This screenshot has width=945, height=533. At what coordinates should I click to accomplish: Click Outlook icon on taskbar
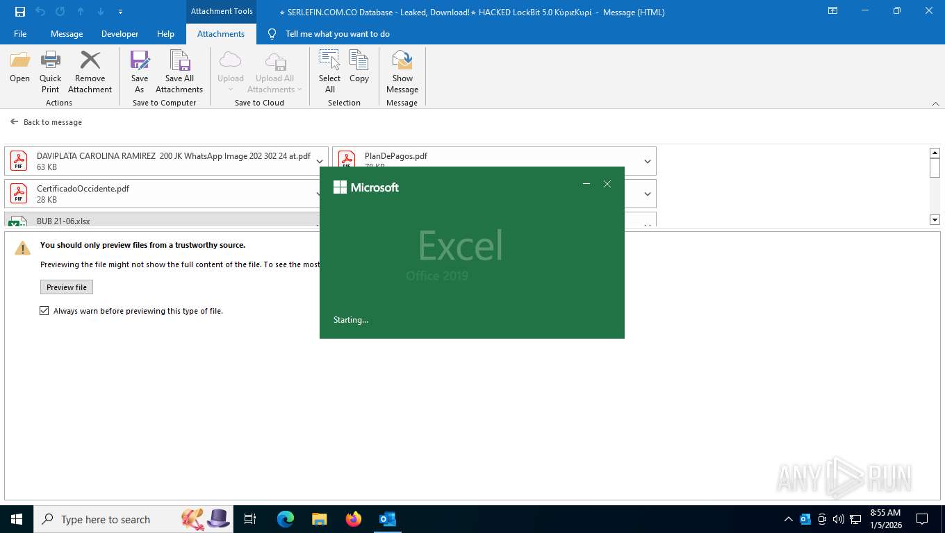pos(388,519)
